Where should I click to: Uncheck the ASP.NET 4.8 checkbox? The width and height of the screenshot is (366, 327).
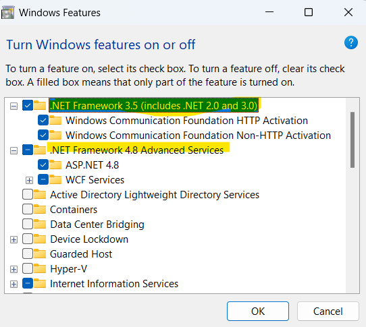coord(43,165)
